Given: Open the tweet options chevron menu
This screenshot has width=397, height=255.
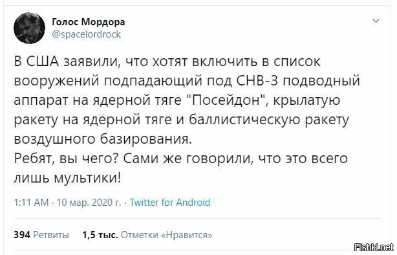Looking at the screenshot, I should (376, 21).
